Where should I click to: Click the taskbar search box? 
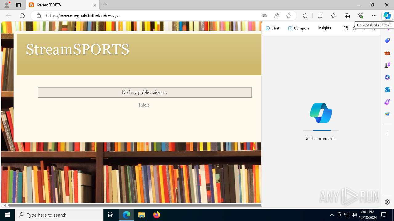[x=59, y=215]
